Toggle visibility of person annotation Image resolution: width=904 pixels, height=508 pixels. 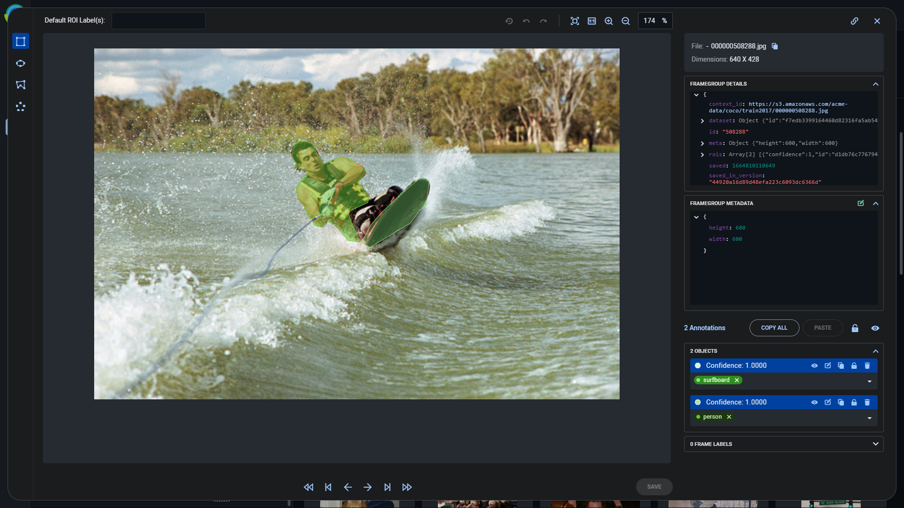(x=814, y=402)
